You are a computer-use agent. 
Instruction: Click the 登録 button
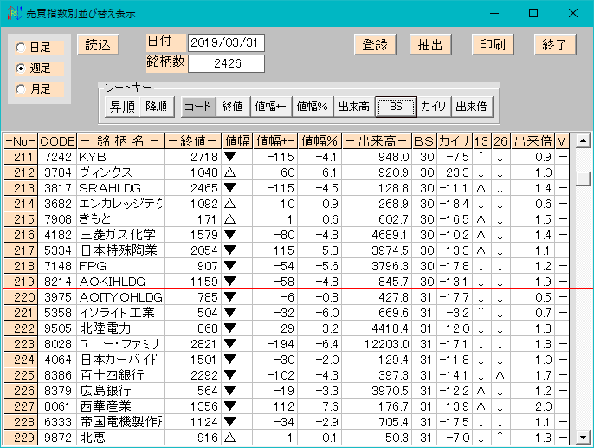(x=375, y=45)
